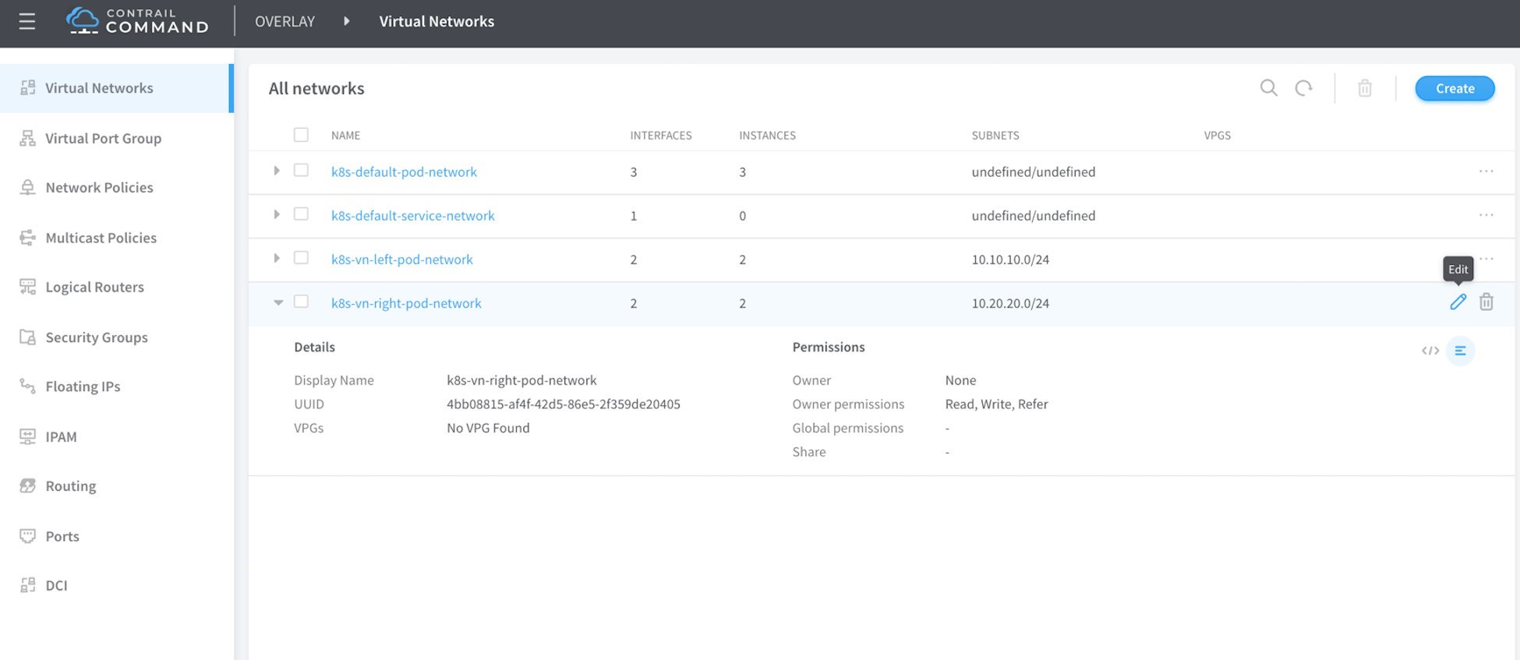Toggle the select-all networks checkbox

tap(301, 135)
